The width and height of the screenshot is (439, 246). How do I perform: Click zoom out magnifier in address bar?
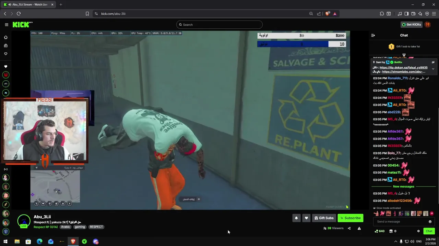[x=311, y=14]
